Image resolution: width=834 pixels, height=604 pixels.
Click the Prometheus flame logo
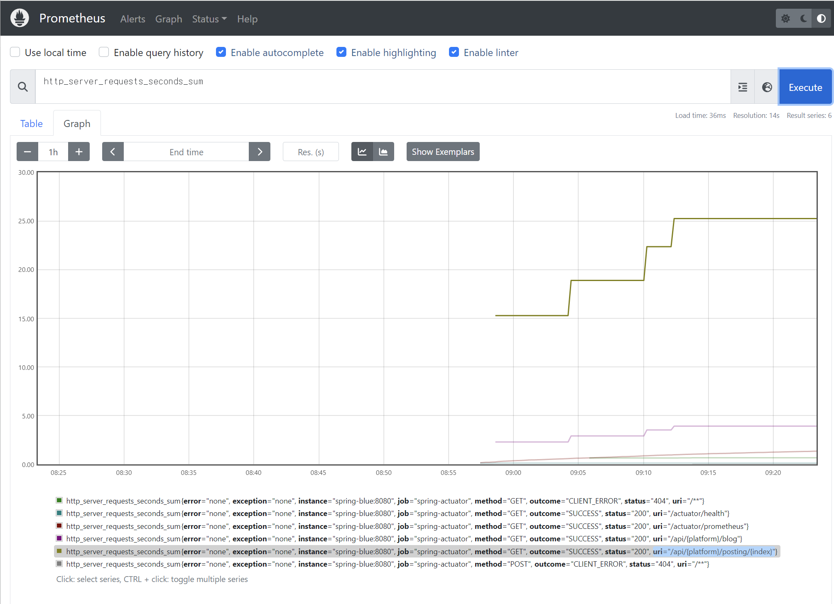click(20, 18)
